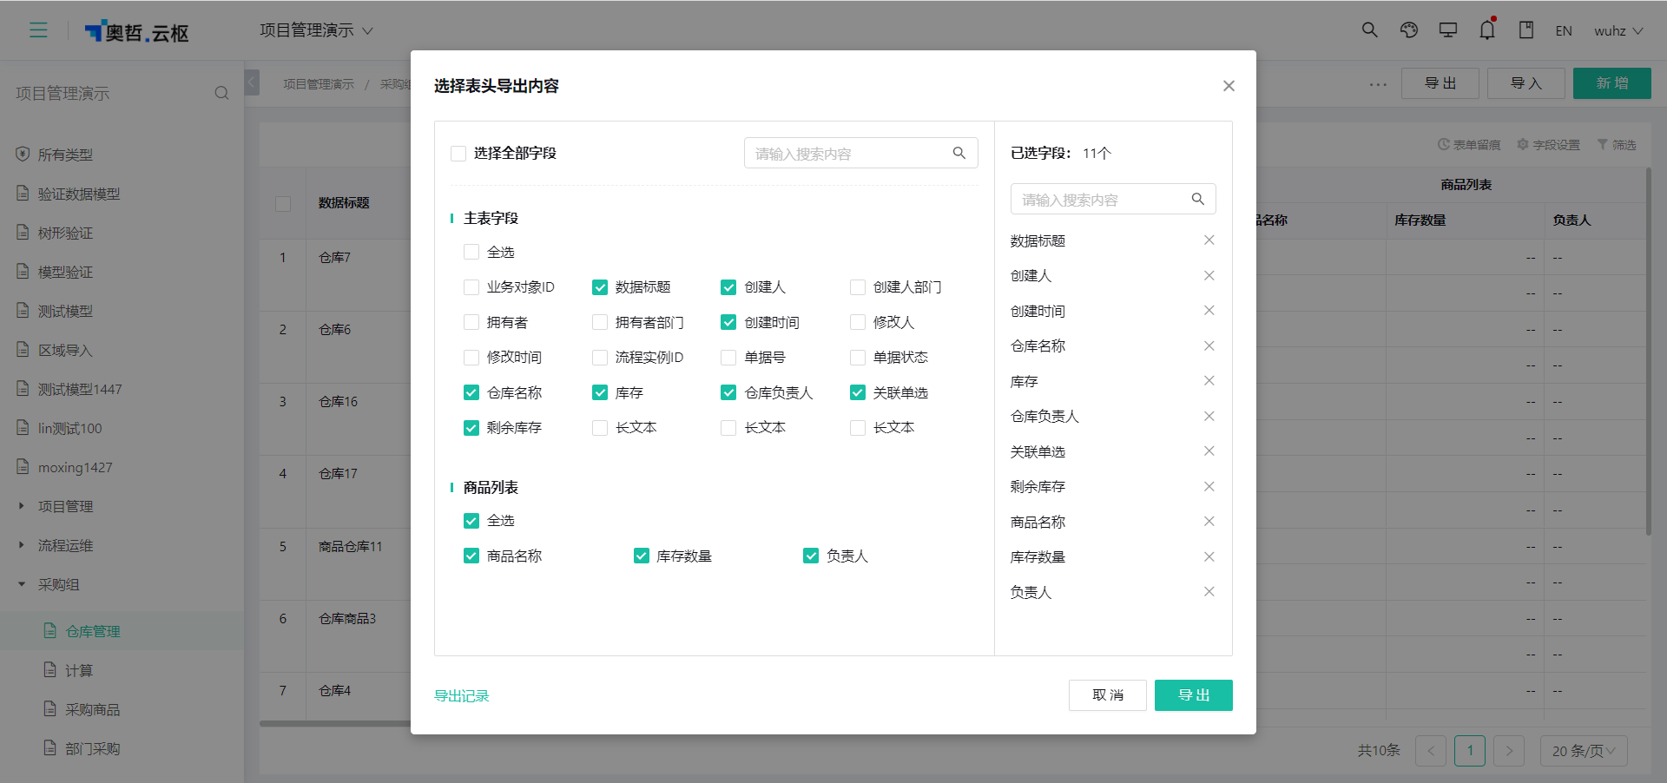
Task: Check the 选择全部字段 checkbox
Action: click(x=458, y=154)
